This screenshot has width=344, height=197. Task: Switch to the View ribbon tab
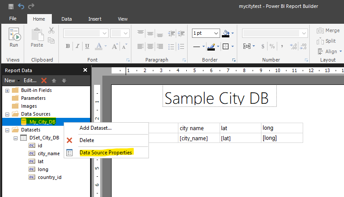(x=123, y=19)
